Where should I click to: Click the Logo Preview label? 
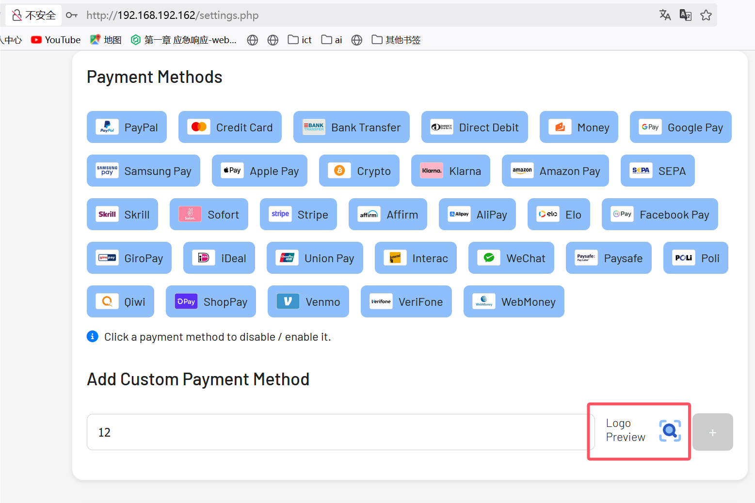626,430
